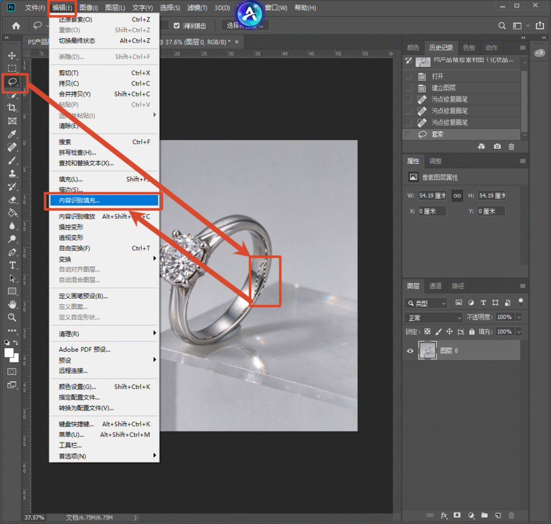Toggle width-height link in Properties
The height and width of the screenshot is (524, 551).
(457, 195)
